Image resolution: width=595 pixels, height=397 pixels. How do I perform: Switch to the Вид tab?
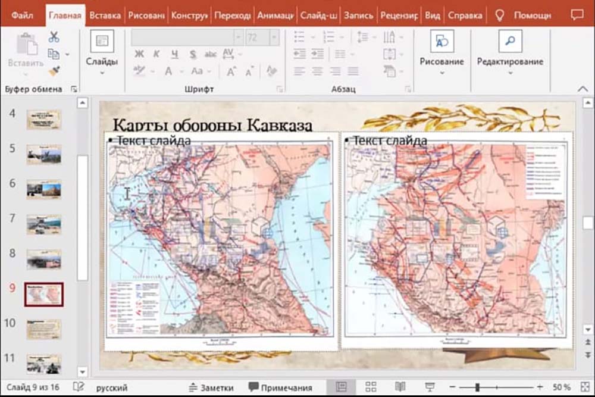[433, 15]
